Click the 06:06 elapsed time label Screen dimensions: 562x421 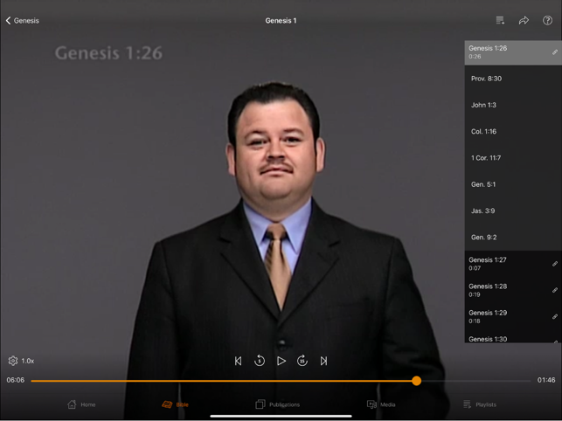click(x=16, y=380)
